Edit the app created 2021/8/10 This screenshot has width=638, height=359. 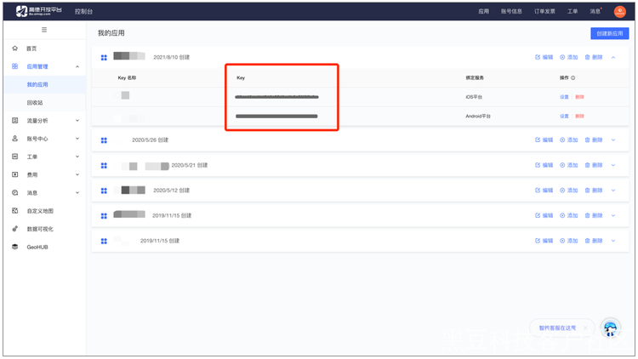[x=544, y=57]
